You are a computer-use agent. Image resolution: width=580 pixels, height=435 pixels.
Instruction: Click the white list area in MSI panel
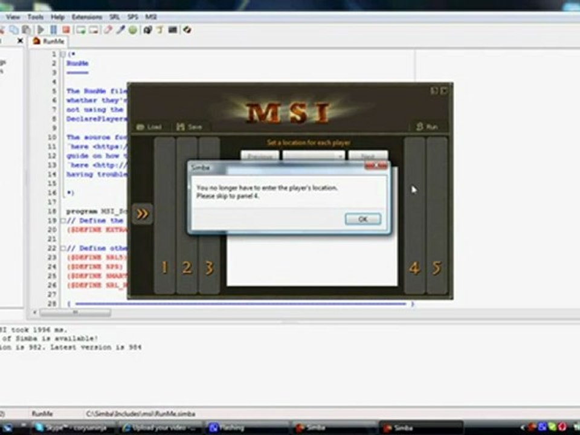tap(312, 260)
